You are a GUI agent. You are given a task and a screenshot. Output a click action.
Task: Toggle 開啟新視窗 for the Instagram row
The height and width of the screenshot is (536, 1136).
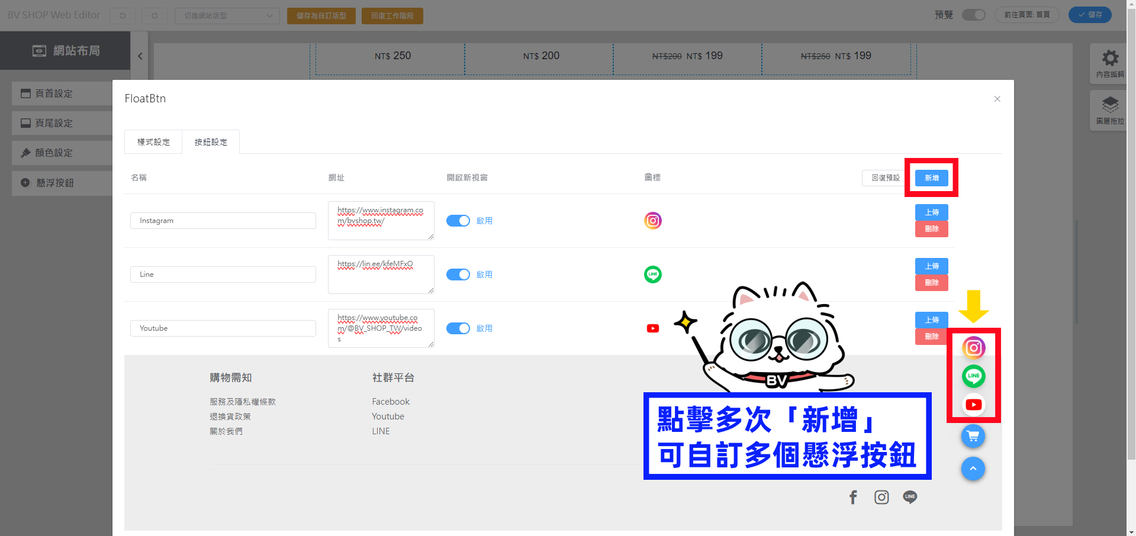tap(458, 221)
